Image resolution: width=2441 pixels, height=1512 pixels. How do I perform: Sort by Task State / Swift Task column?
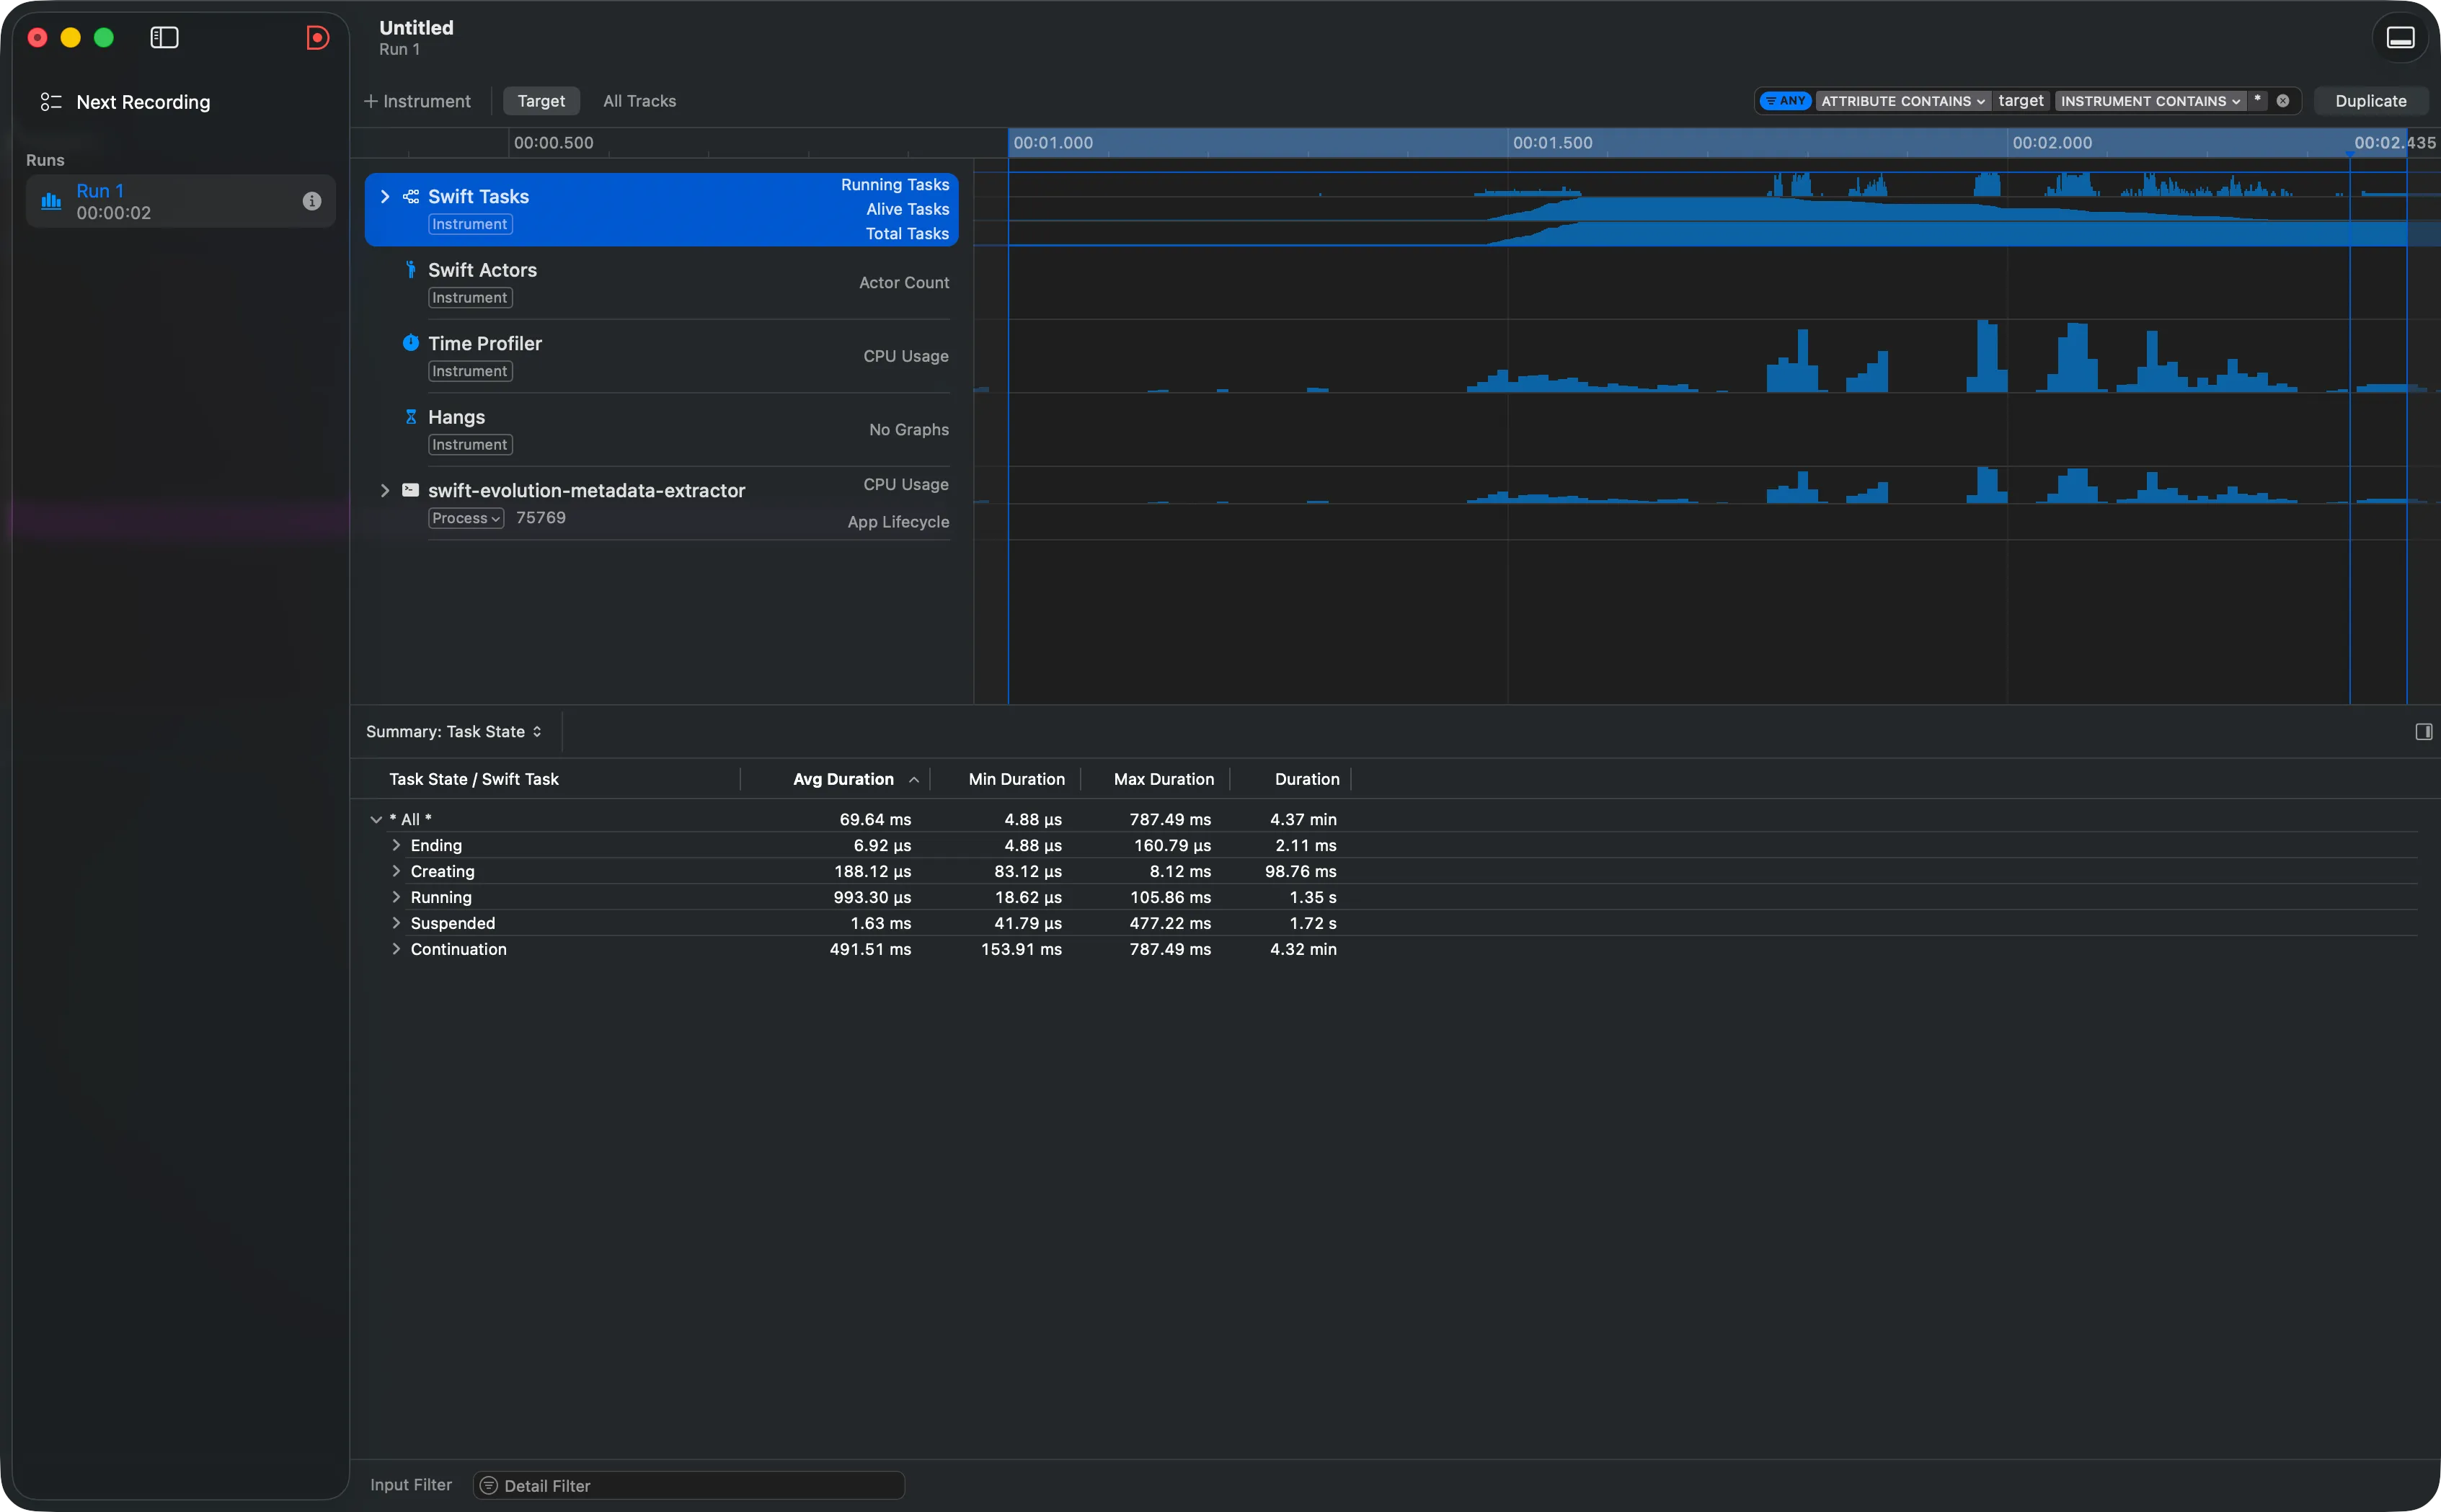(473, 779)
